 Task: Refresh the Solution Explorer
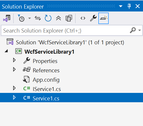click(48, 18)
